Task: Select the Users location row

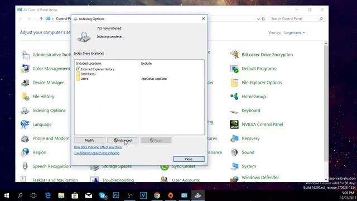Action: point(83,79)
